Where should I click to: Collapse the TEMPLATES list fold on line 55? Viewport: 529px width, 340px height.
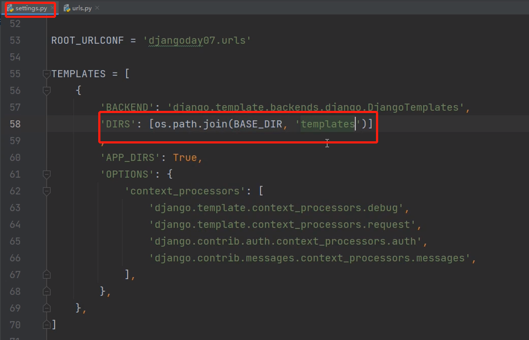point(47,74)
